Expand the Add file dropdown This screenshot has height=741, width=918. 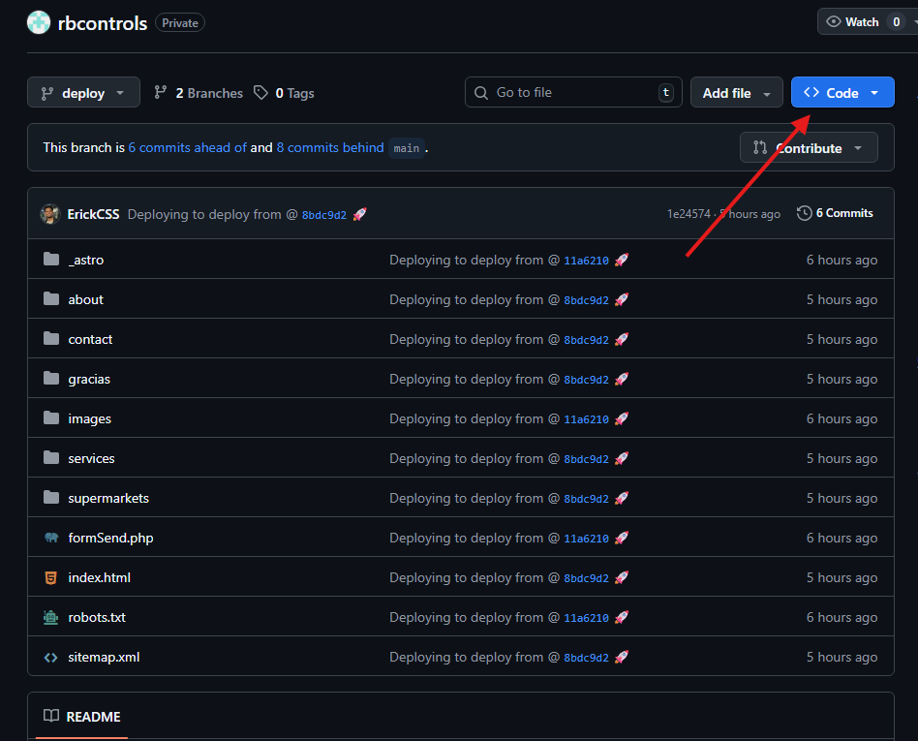[x=736, y=93]
